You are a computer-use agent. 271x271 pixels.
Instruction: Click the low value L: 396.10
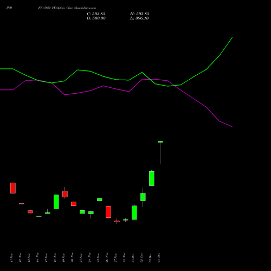click(139, 18)
